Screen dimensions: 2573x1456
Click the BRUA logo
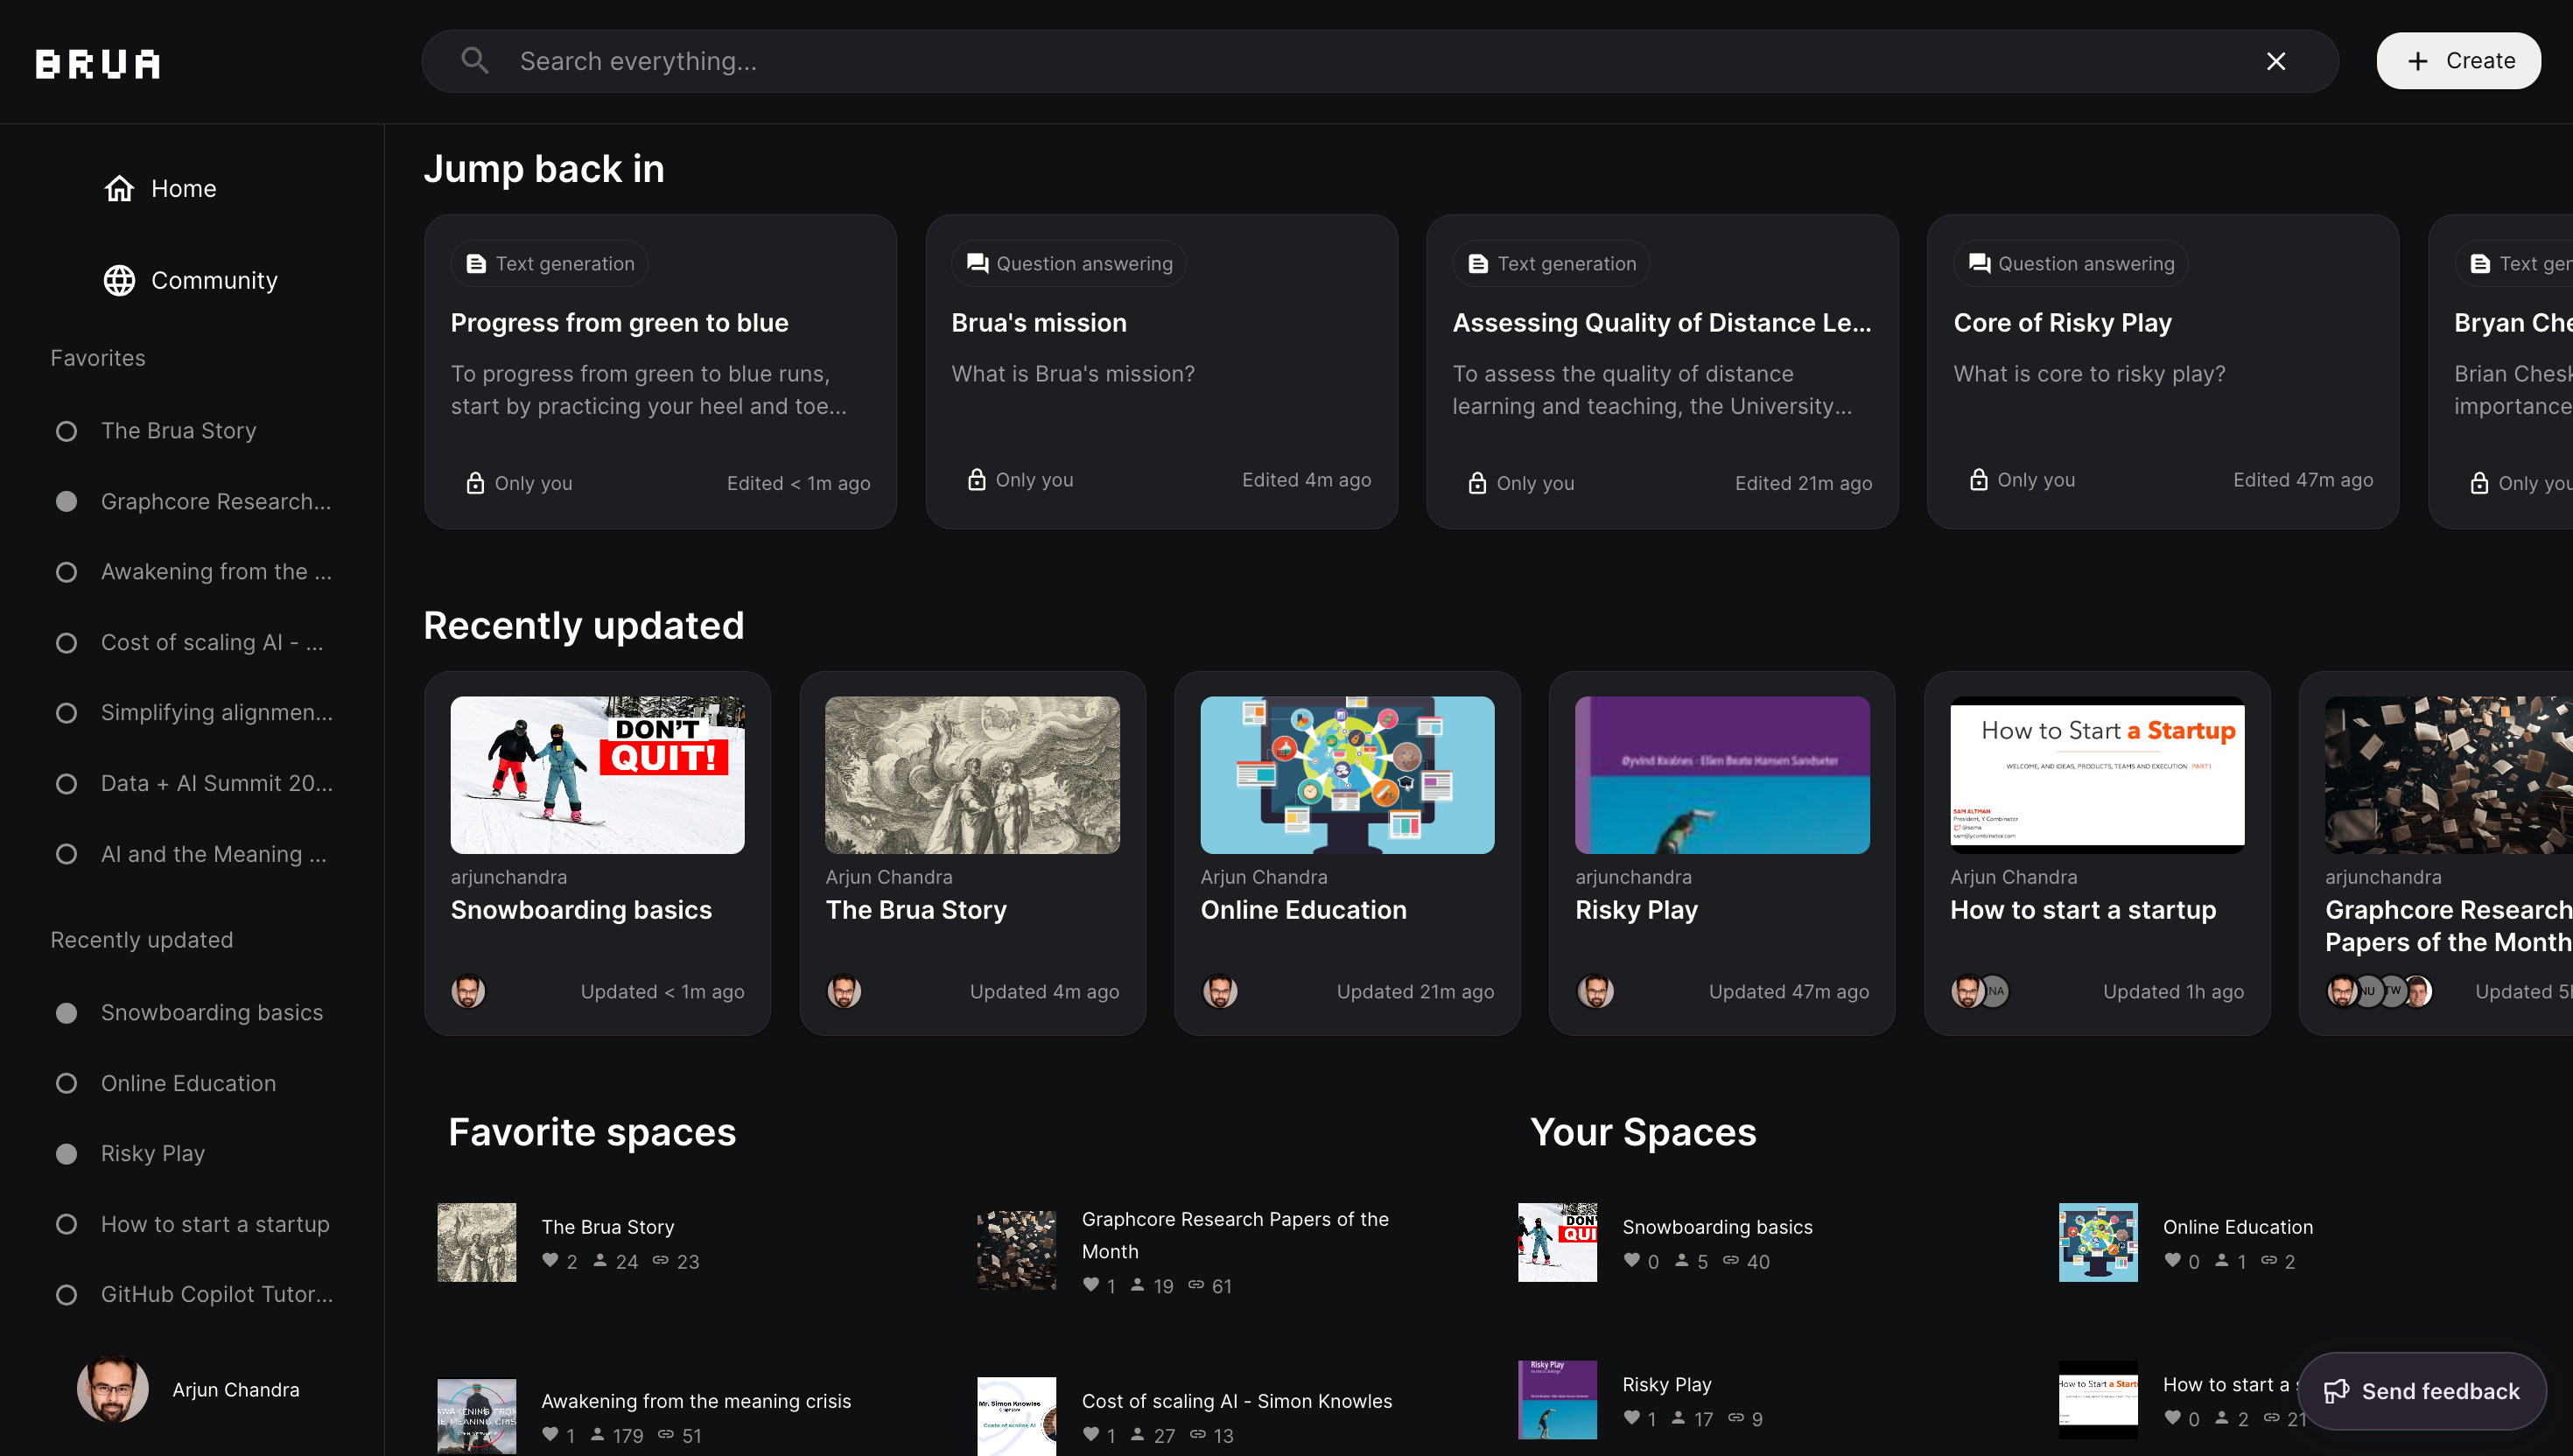tap(98, 63)
